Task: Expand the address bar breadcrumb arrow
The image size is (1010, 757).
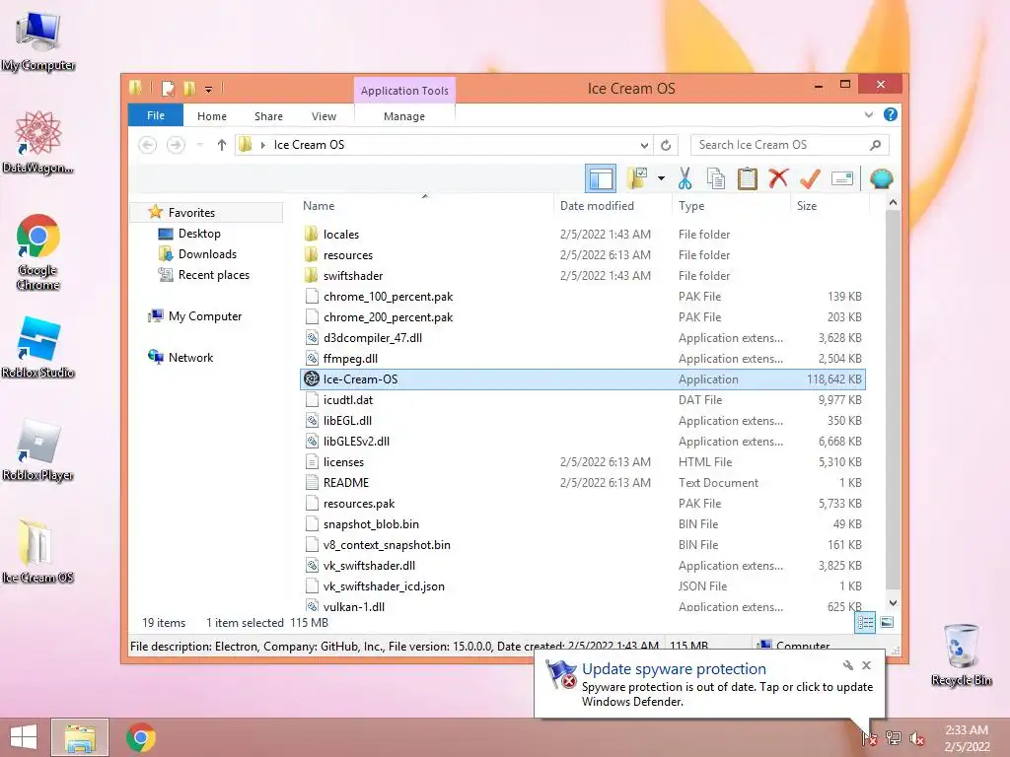Action: [x=262, y=145]
